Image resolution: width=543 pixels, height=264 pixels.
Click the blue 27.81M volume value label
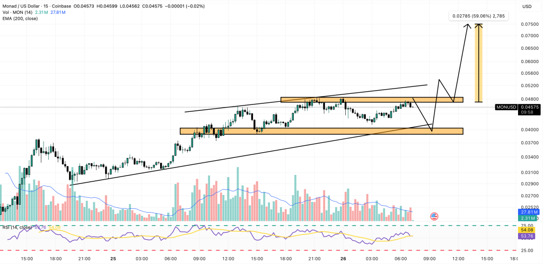tap(527, 212)
